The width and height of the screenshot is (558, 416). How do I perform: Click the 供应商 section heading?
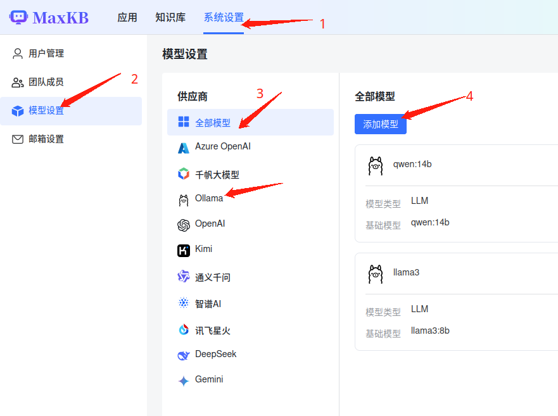click(193, 96)
